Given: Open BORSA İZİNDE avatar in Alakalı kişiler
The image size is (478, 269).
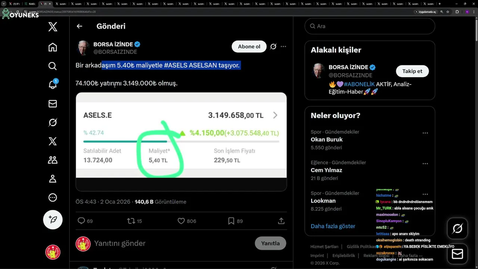Looking at the screenshot, I should tap(318, 71).
